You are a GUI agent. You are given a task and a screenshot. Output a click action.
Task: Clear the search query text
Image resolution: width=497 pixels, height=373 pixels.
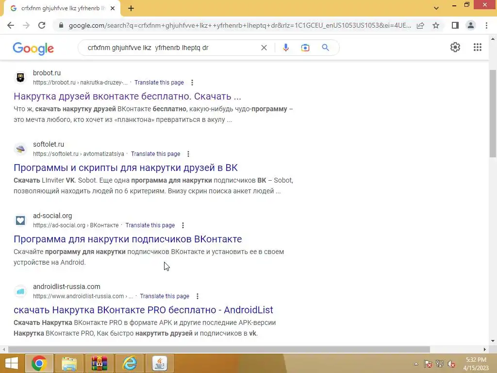coord(264,48)
